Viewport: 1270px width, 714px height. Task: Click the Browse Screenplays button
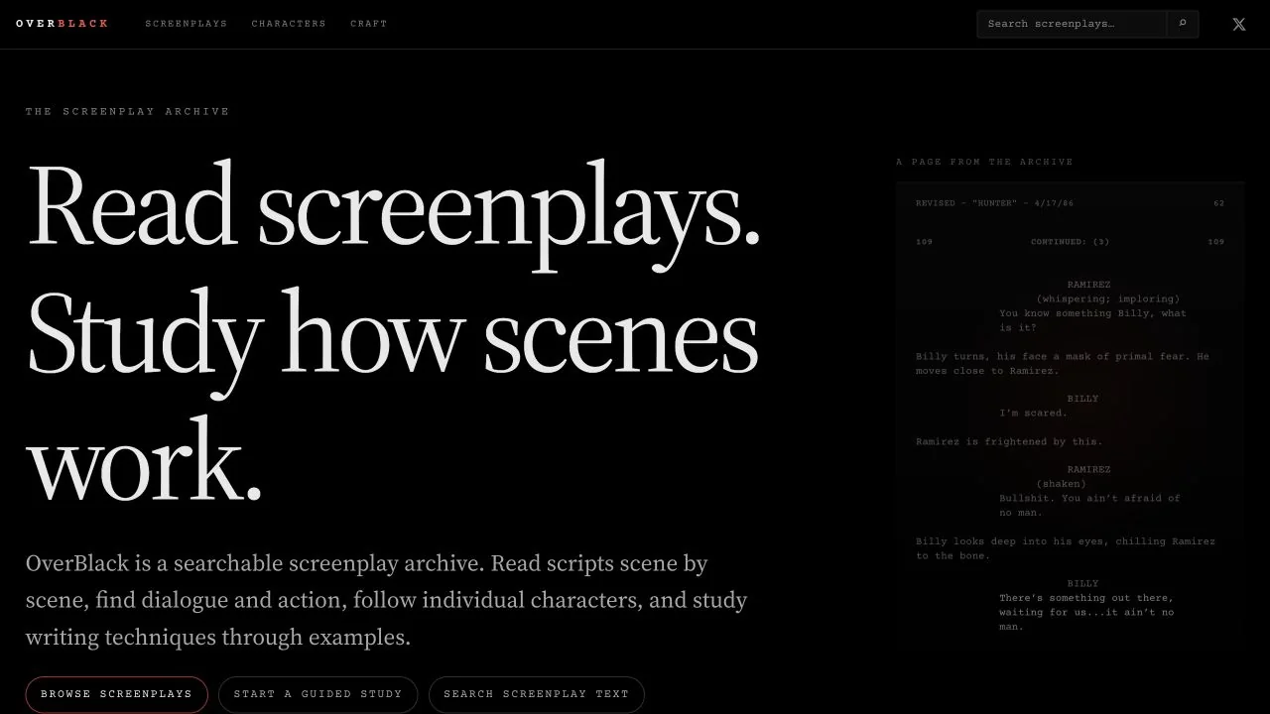[x=116, y=694]
